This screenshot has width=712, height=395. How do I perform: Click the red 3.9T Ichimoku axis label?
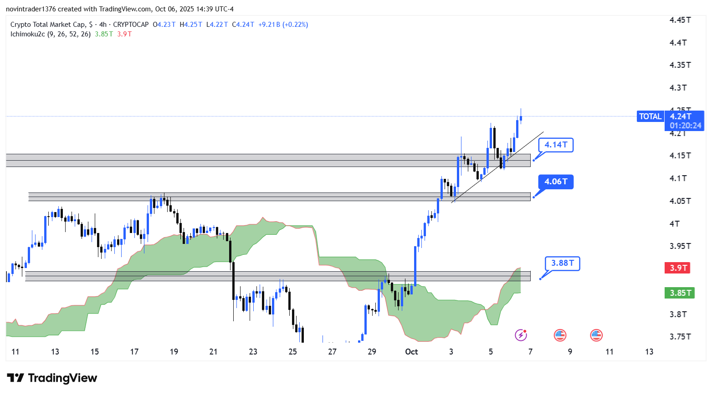pyautogui.click(x=677, y=268)
